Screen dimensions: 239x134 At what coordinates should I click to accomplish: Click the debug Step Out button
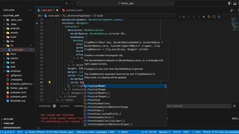pos(199,17)
